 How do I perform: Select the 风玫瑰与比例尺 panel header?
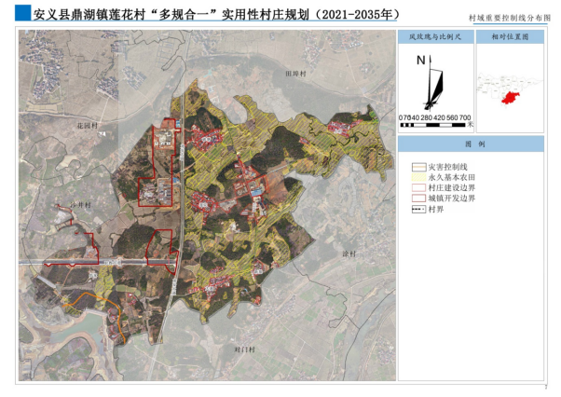[x=434, y=37]
